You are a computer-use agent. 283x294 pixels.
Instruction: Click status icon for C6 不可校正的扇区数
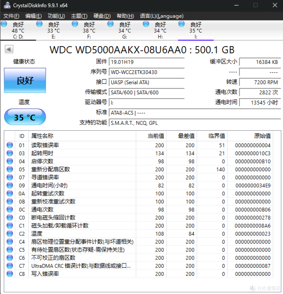[10, 258]
